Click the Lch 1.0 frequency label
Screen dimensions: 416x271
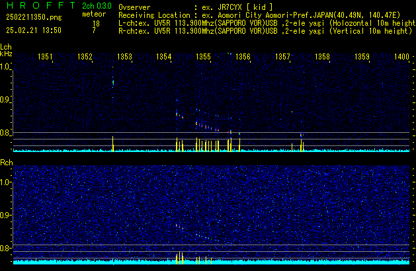[5, 67]
